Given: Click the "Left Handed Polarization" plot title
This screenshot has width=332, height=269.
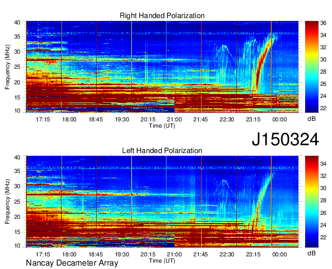Looking at the screenshot, I should [162, 151].
